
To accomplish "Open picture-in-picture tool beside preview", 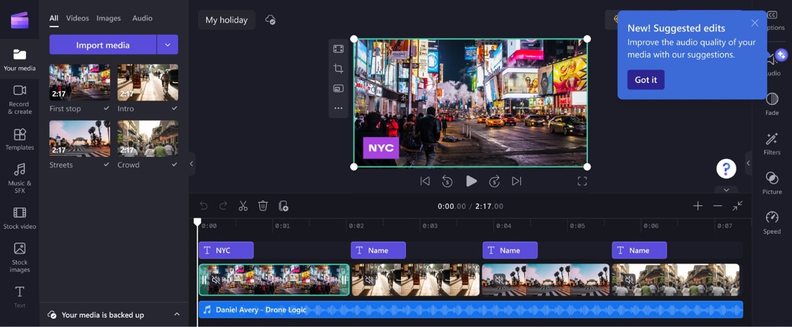I will [338, 89].
